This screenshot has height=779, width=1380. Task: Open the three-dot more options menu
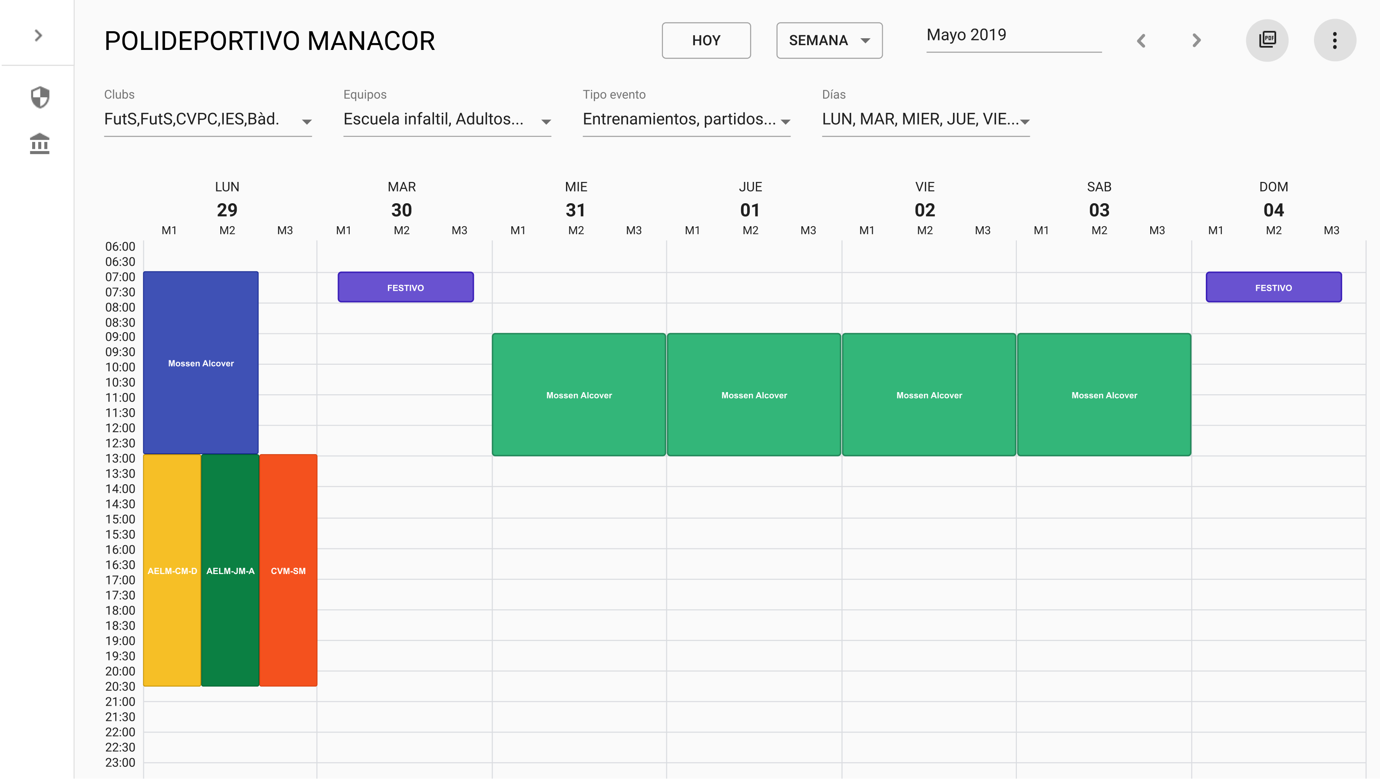[x=1335, y=40]
